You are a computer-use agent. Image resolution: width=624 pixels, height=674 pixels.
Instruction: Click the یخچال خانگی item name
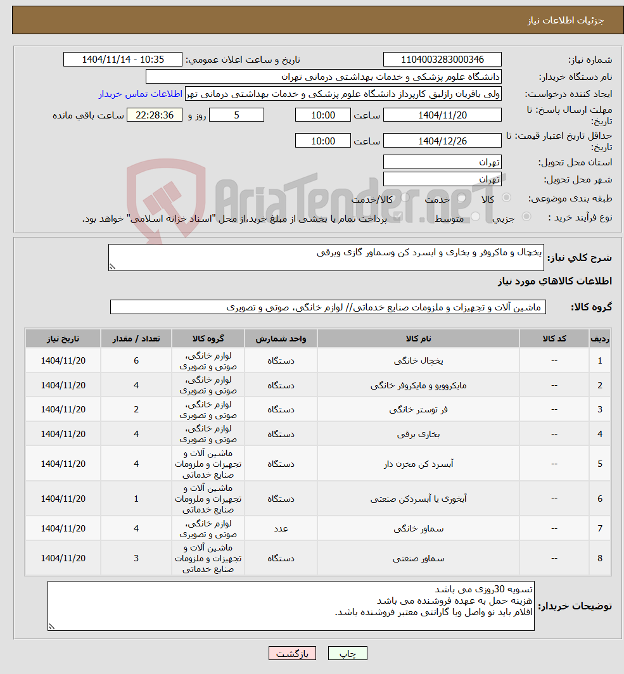point(418,360)
